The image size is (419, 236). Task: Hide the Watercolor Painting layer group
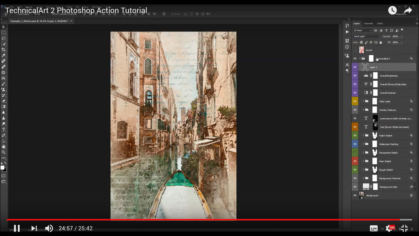355,144
